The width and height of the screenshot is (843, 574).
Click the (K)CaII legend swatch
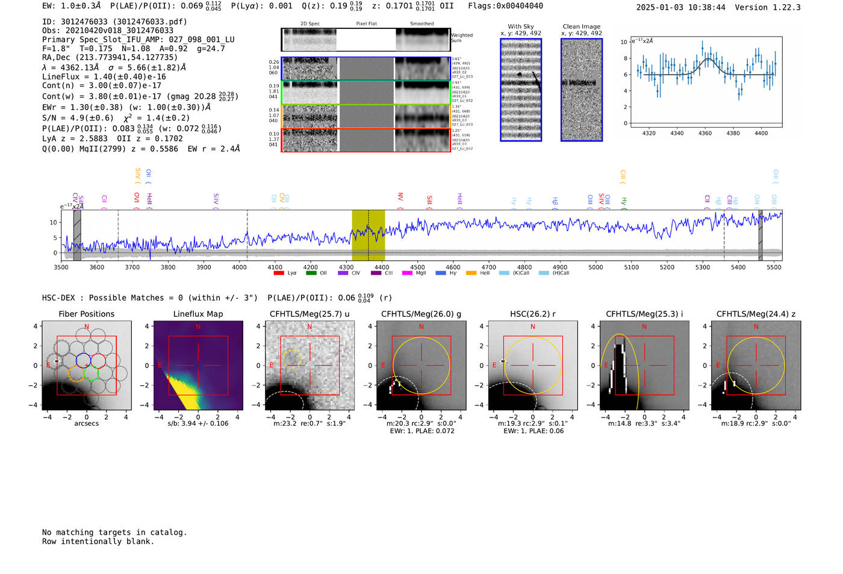[504, 273]
